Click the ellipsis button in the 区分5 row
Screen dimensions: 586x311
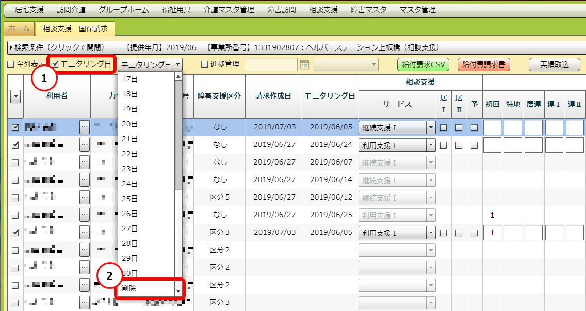click(85, 198)
